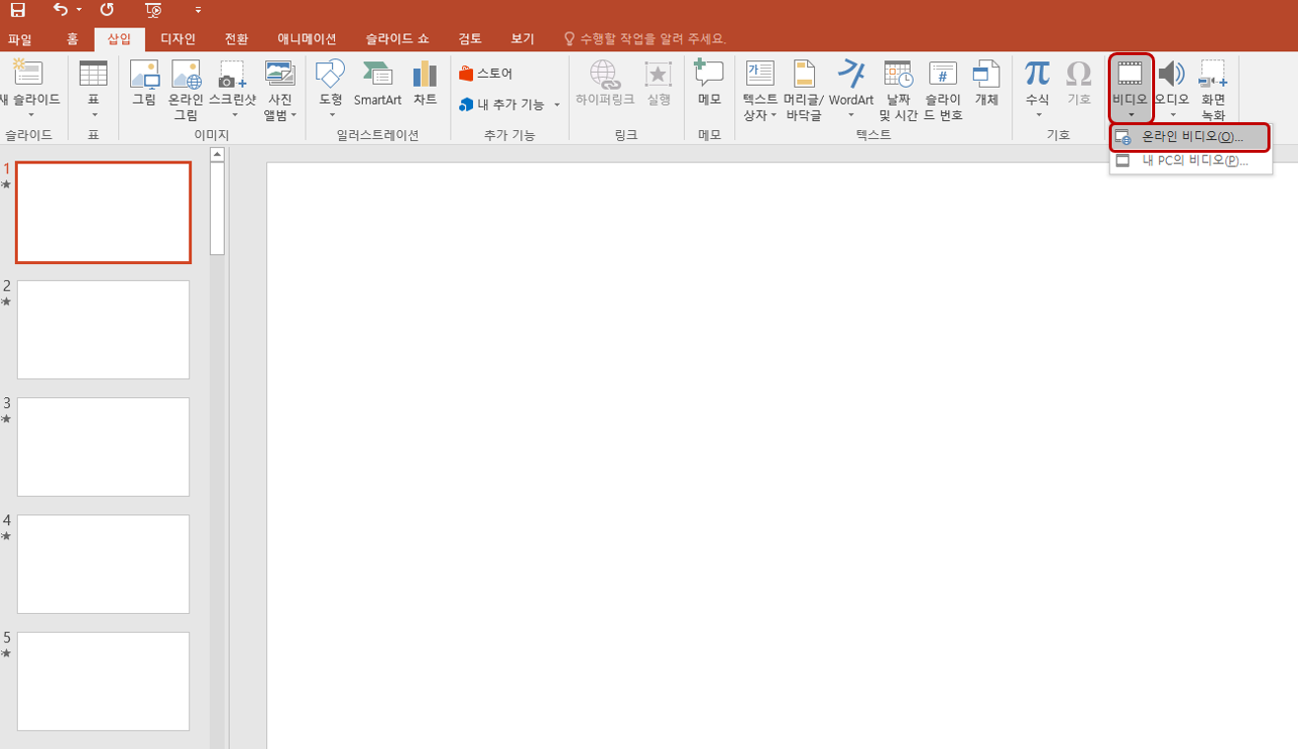Viewport: 1298px width, 749px height.
Task: Click the Undo arrow icon
Action: (61, 10)
